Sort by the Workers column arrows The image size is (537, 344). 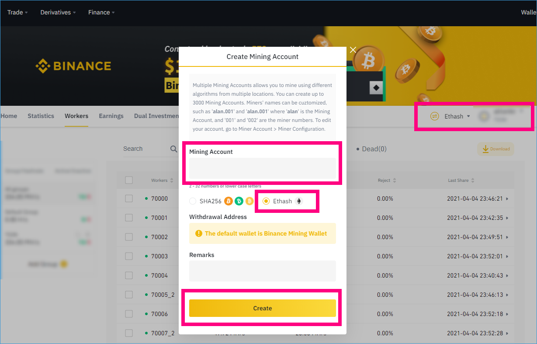[x=171, y=181]
